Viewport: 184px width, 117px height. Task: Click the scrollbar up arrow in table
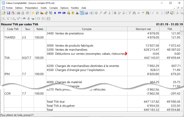tap(182, 35)
